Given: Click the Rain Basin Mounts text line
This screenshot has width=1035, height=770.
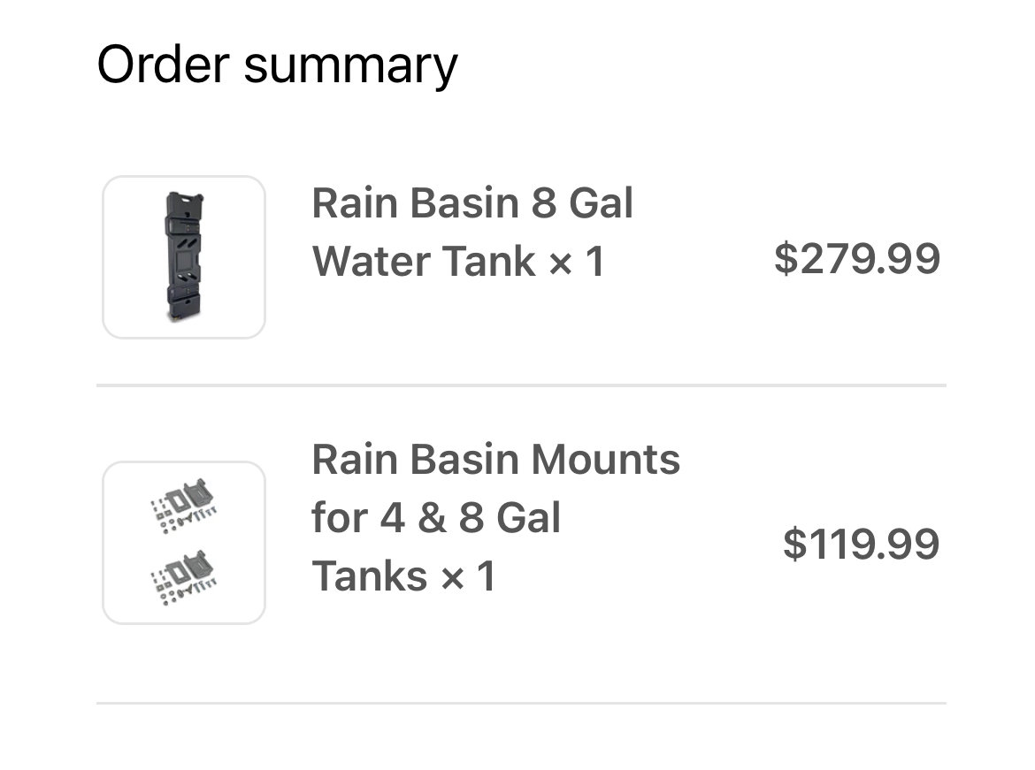Looking at the screenshot, I should tap(495, 459).
